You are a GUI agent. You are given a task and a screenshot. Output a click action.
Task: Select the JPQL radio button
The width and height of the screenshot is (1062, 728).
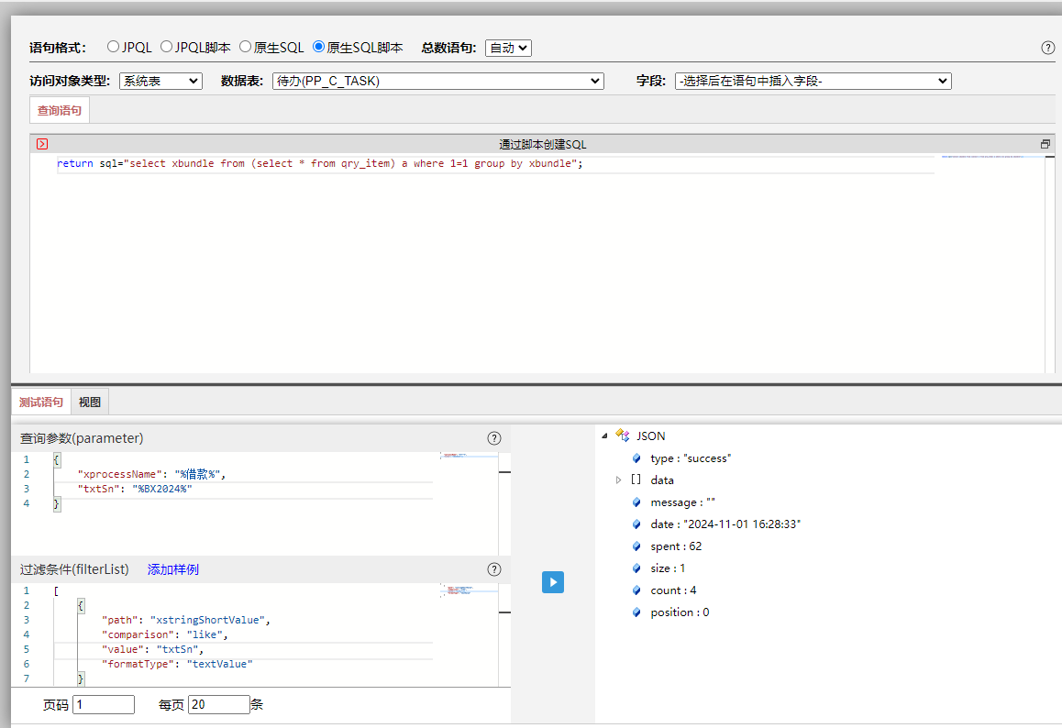114,47
